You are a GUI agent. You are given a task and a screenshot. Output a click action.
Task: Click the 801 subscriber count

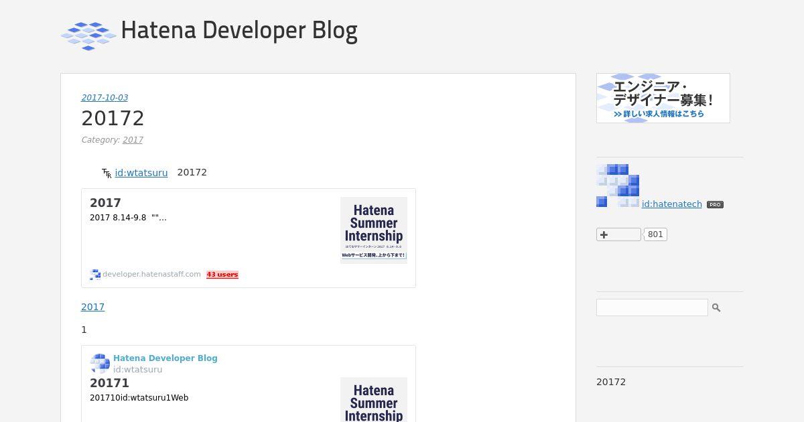pyautogui.click(x=656, y=234)
